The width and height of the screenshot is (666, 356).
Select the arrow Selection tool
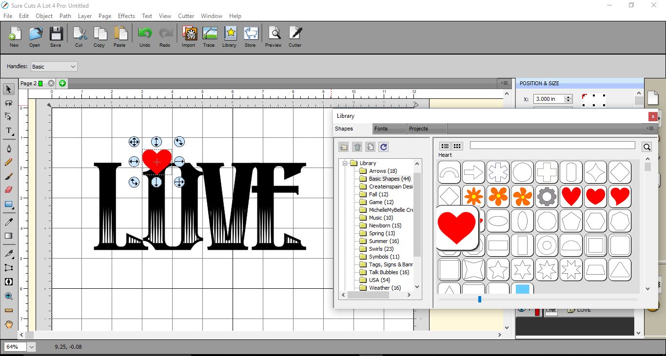pos(8,89)
